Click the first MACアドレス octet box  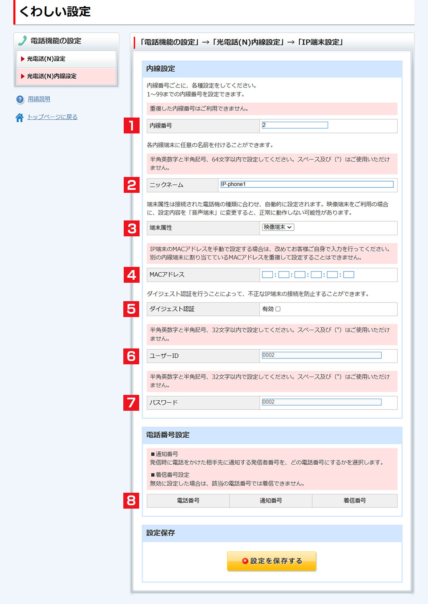pos(267,275)
